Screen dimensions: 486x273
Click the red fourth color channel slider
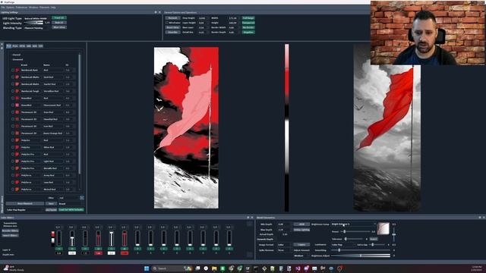[98, 239]
